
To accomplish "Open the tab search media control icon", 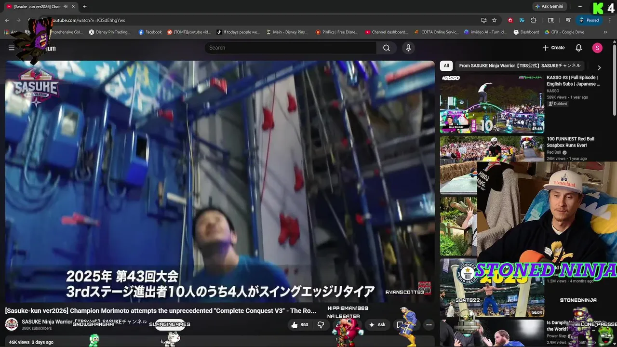I will pyautogui.click(x=568, y=20).
